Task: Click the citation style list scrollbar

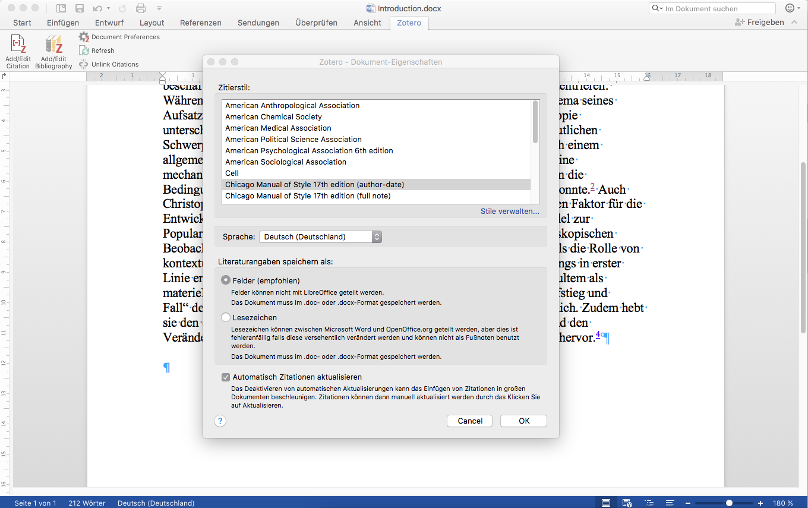Action: click(x=535, y=122)
